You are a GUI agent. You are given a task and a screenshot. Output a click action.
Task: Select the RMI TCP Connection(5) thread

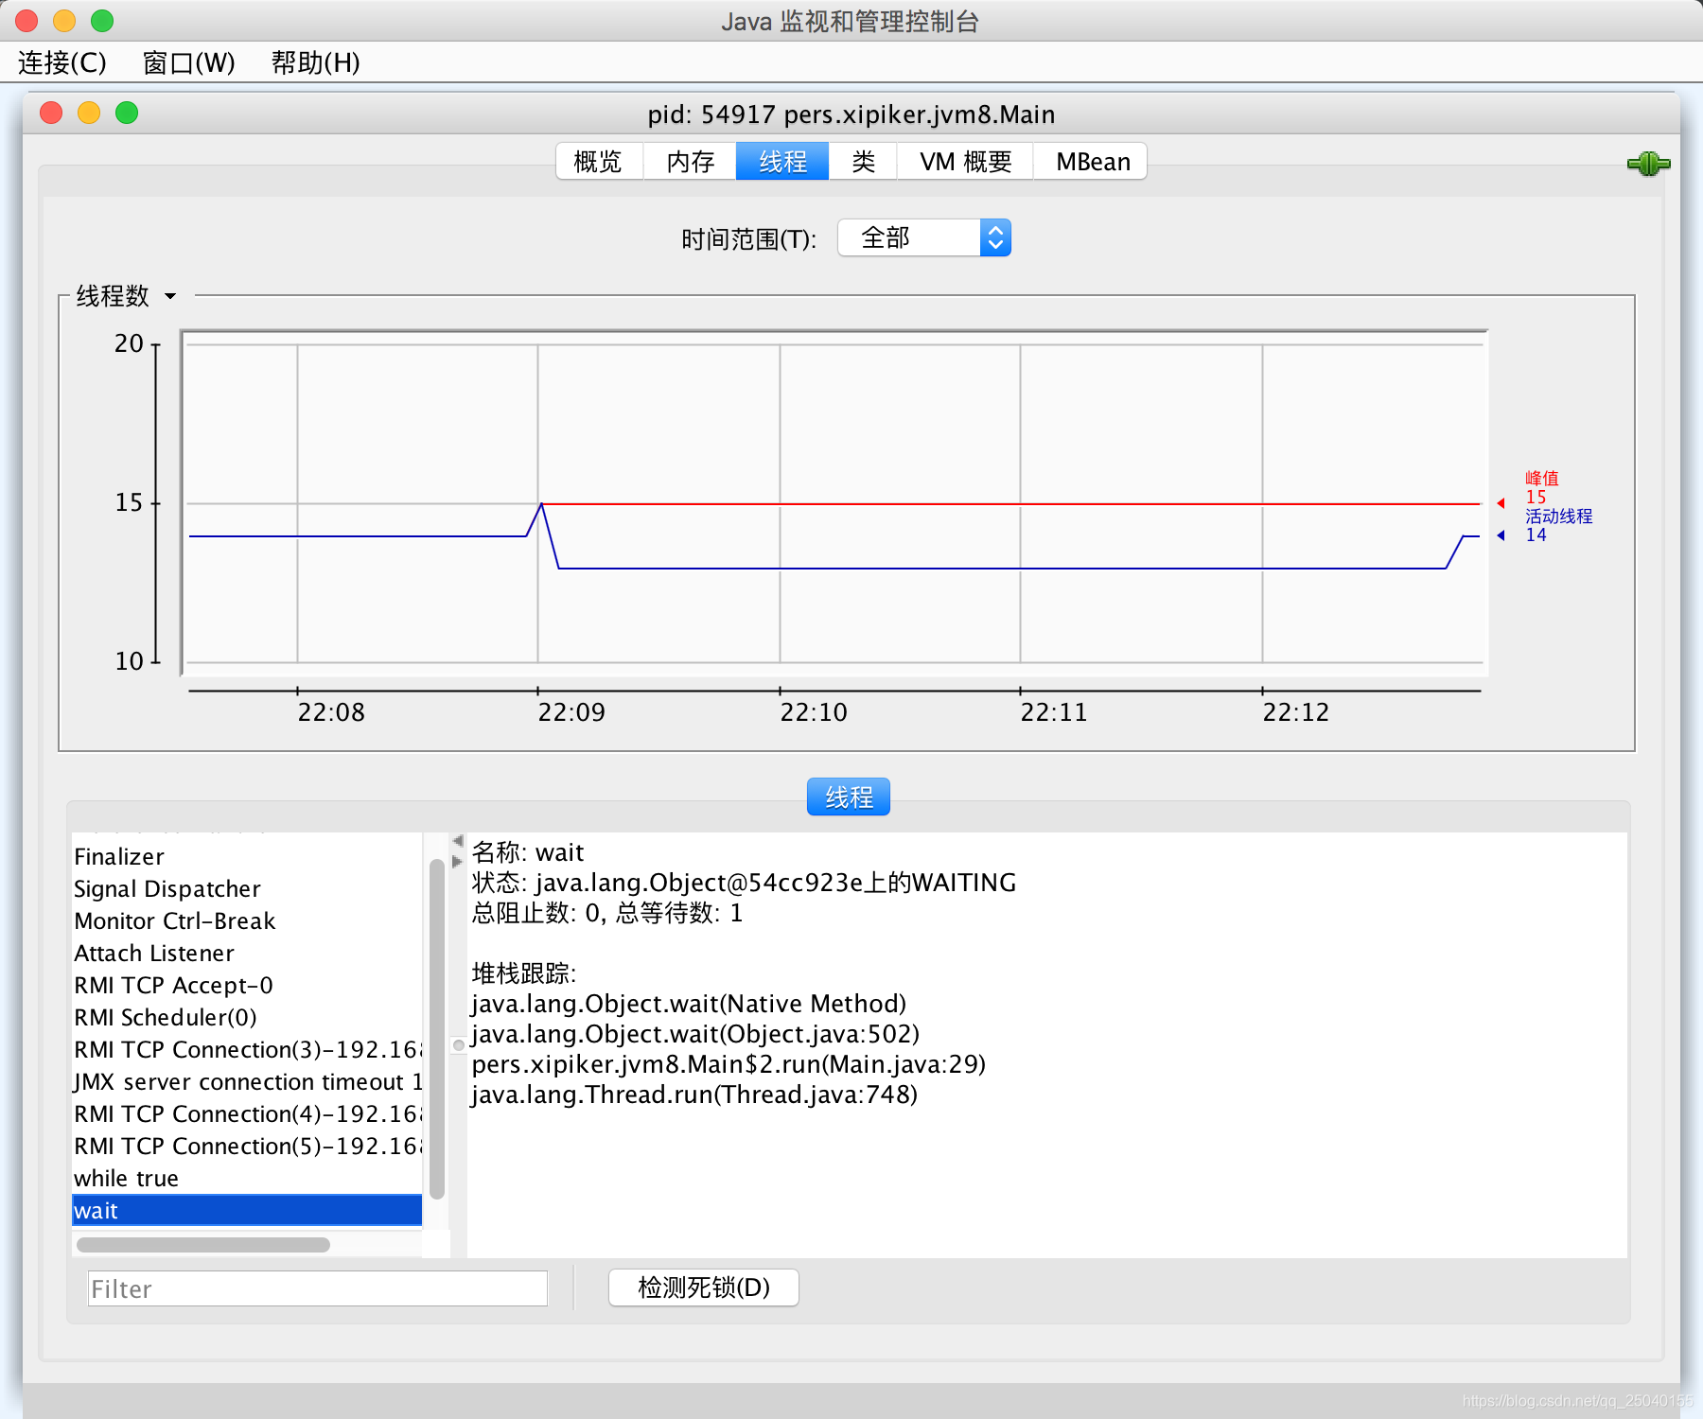point(247,1147)
